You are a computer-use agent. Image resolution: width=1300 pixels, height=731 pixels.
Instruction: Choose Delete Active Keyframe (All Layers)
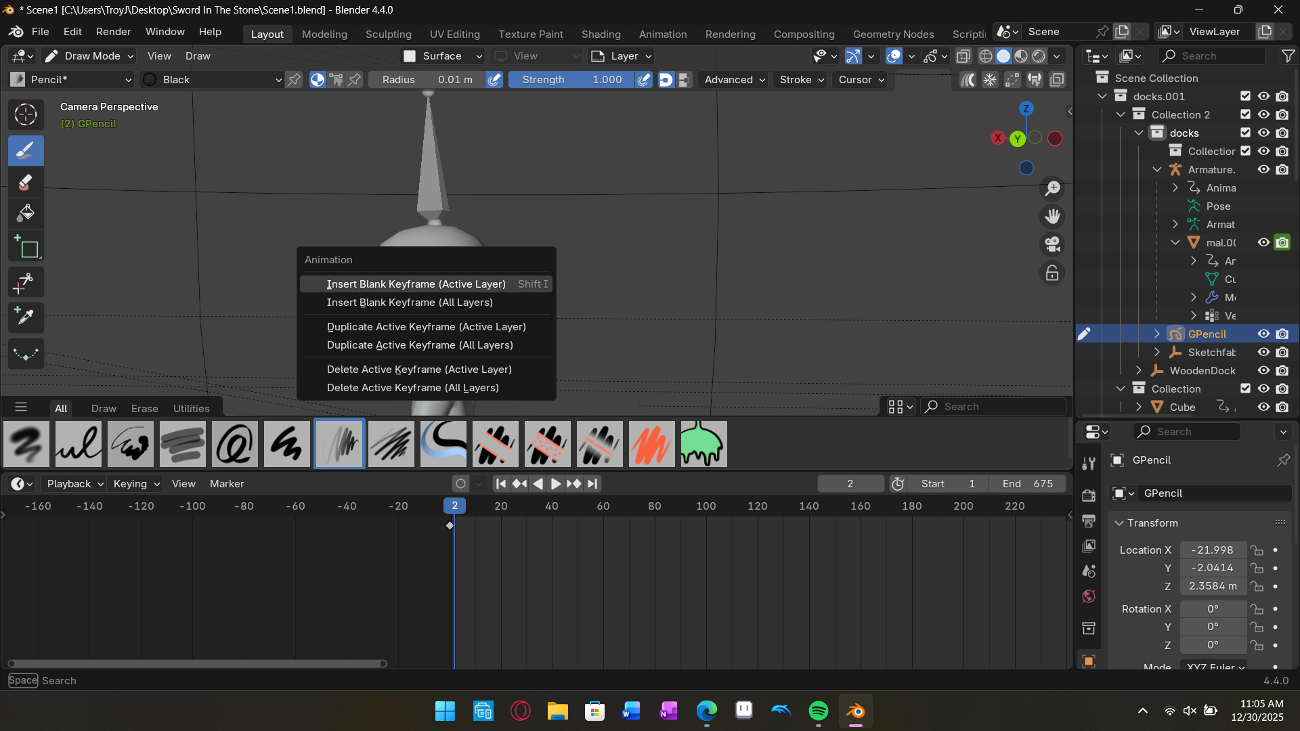click(x=426, y=388)
